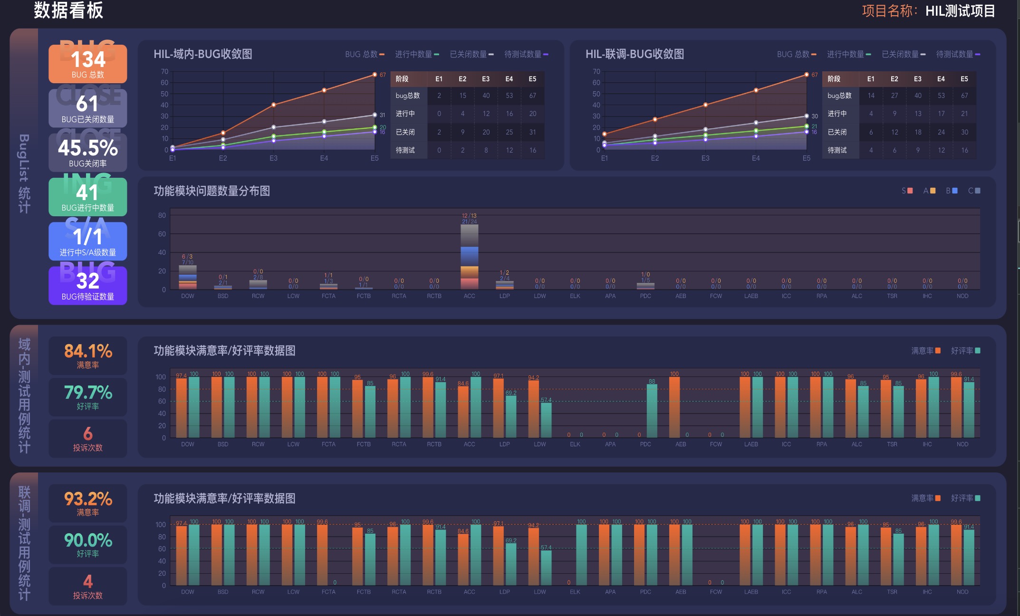Toggle 好评率 legend in 域内 satisfaction chart
Image resolution: width=1020 pixels, height=616 pixels.
coord(966,351)
